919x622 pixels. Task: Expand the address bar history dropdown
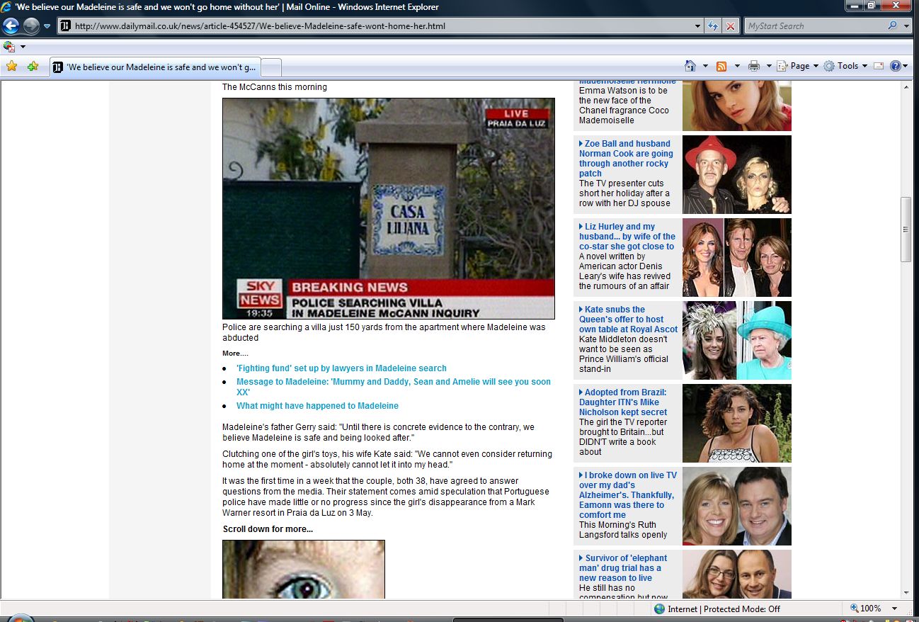tap(698, 26)
